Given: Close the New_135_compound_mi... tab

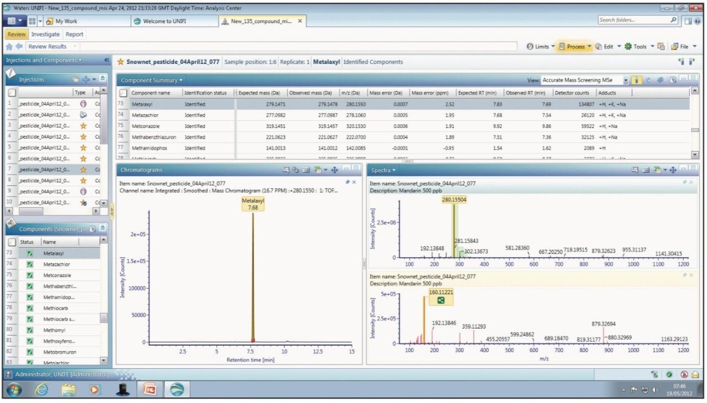Looking at the screenshot, I should [x=300, y=21].
